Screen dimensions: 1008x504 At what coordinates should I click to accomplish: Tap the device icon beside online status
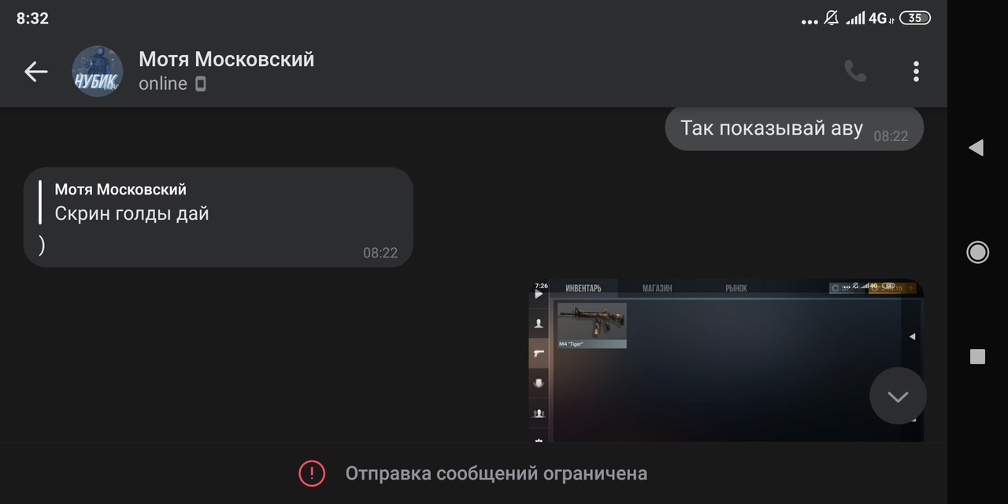pos(201,83)
